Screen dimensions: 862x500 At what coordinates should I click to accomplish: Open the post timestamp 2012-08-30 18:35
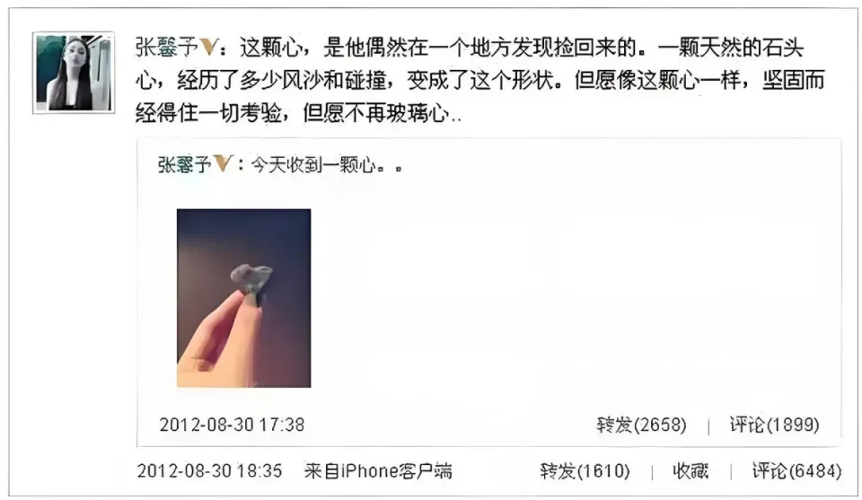click(209, 471)
